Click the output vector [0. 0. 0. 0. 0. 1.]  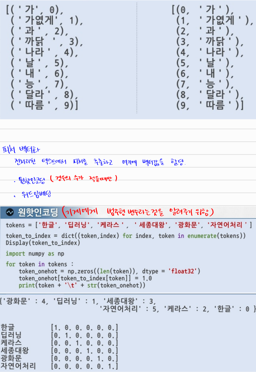[84, 366]
